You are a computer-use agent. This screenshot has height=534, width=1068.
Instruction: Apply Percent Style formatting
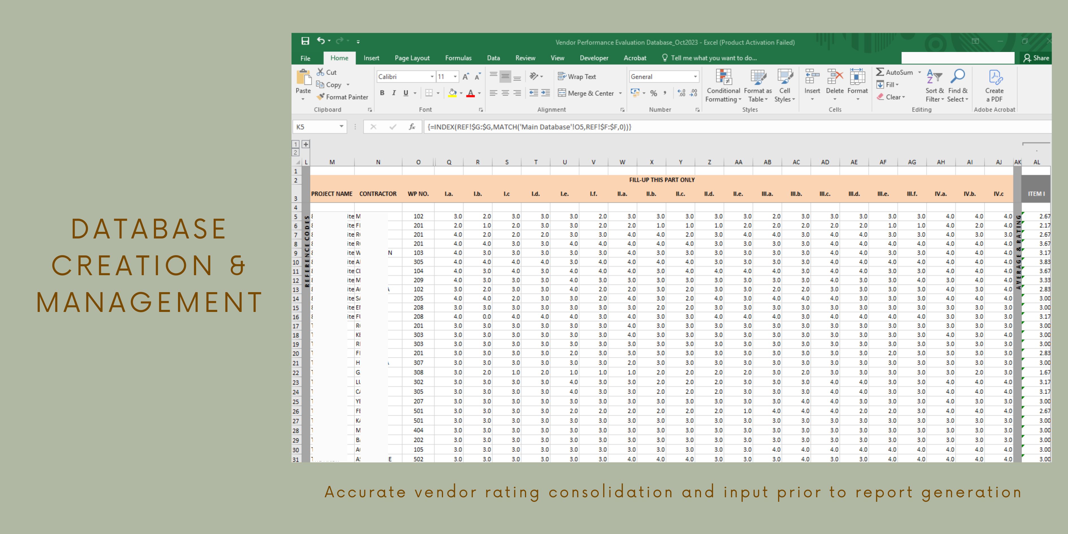[654, 93]
